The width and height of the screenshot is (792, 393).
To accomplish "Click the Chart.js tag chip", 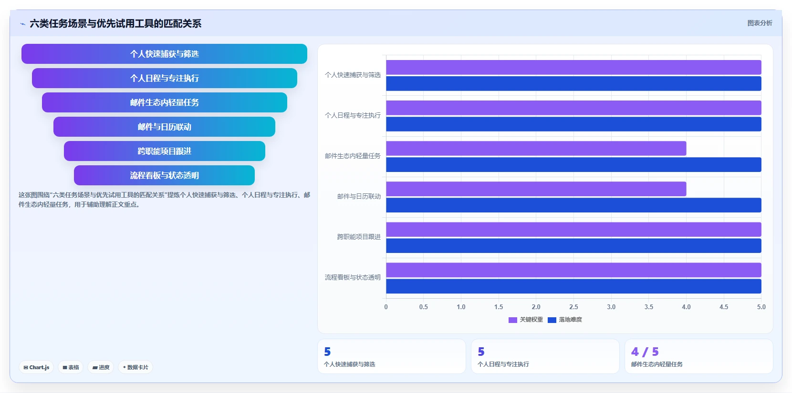I will [36, 367].
